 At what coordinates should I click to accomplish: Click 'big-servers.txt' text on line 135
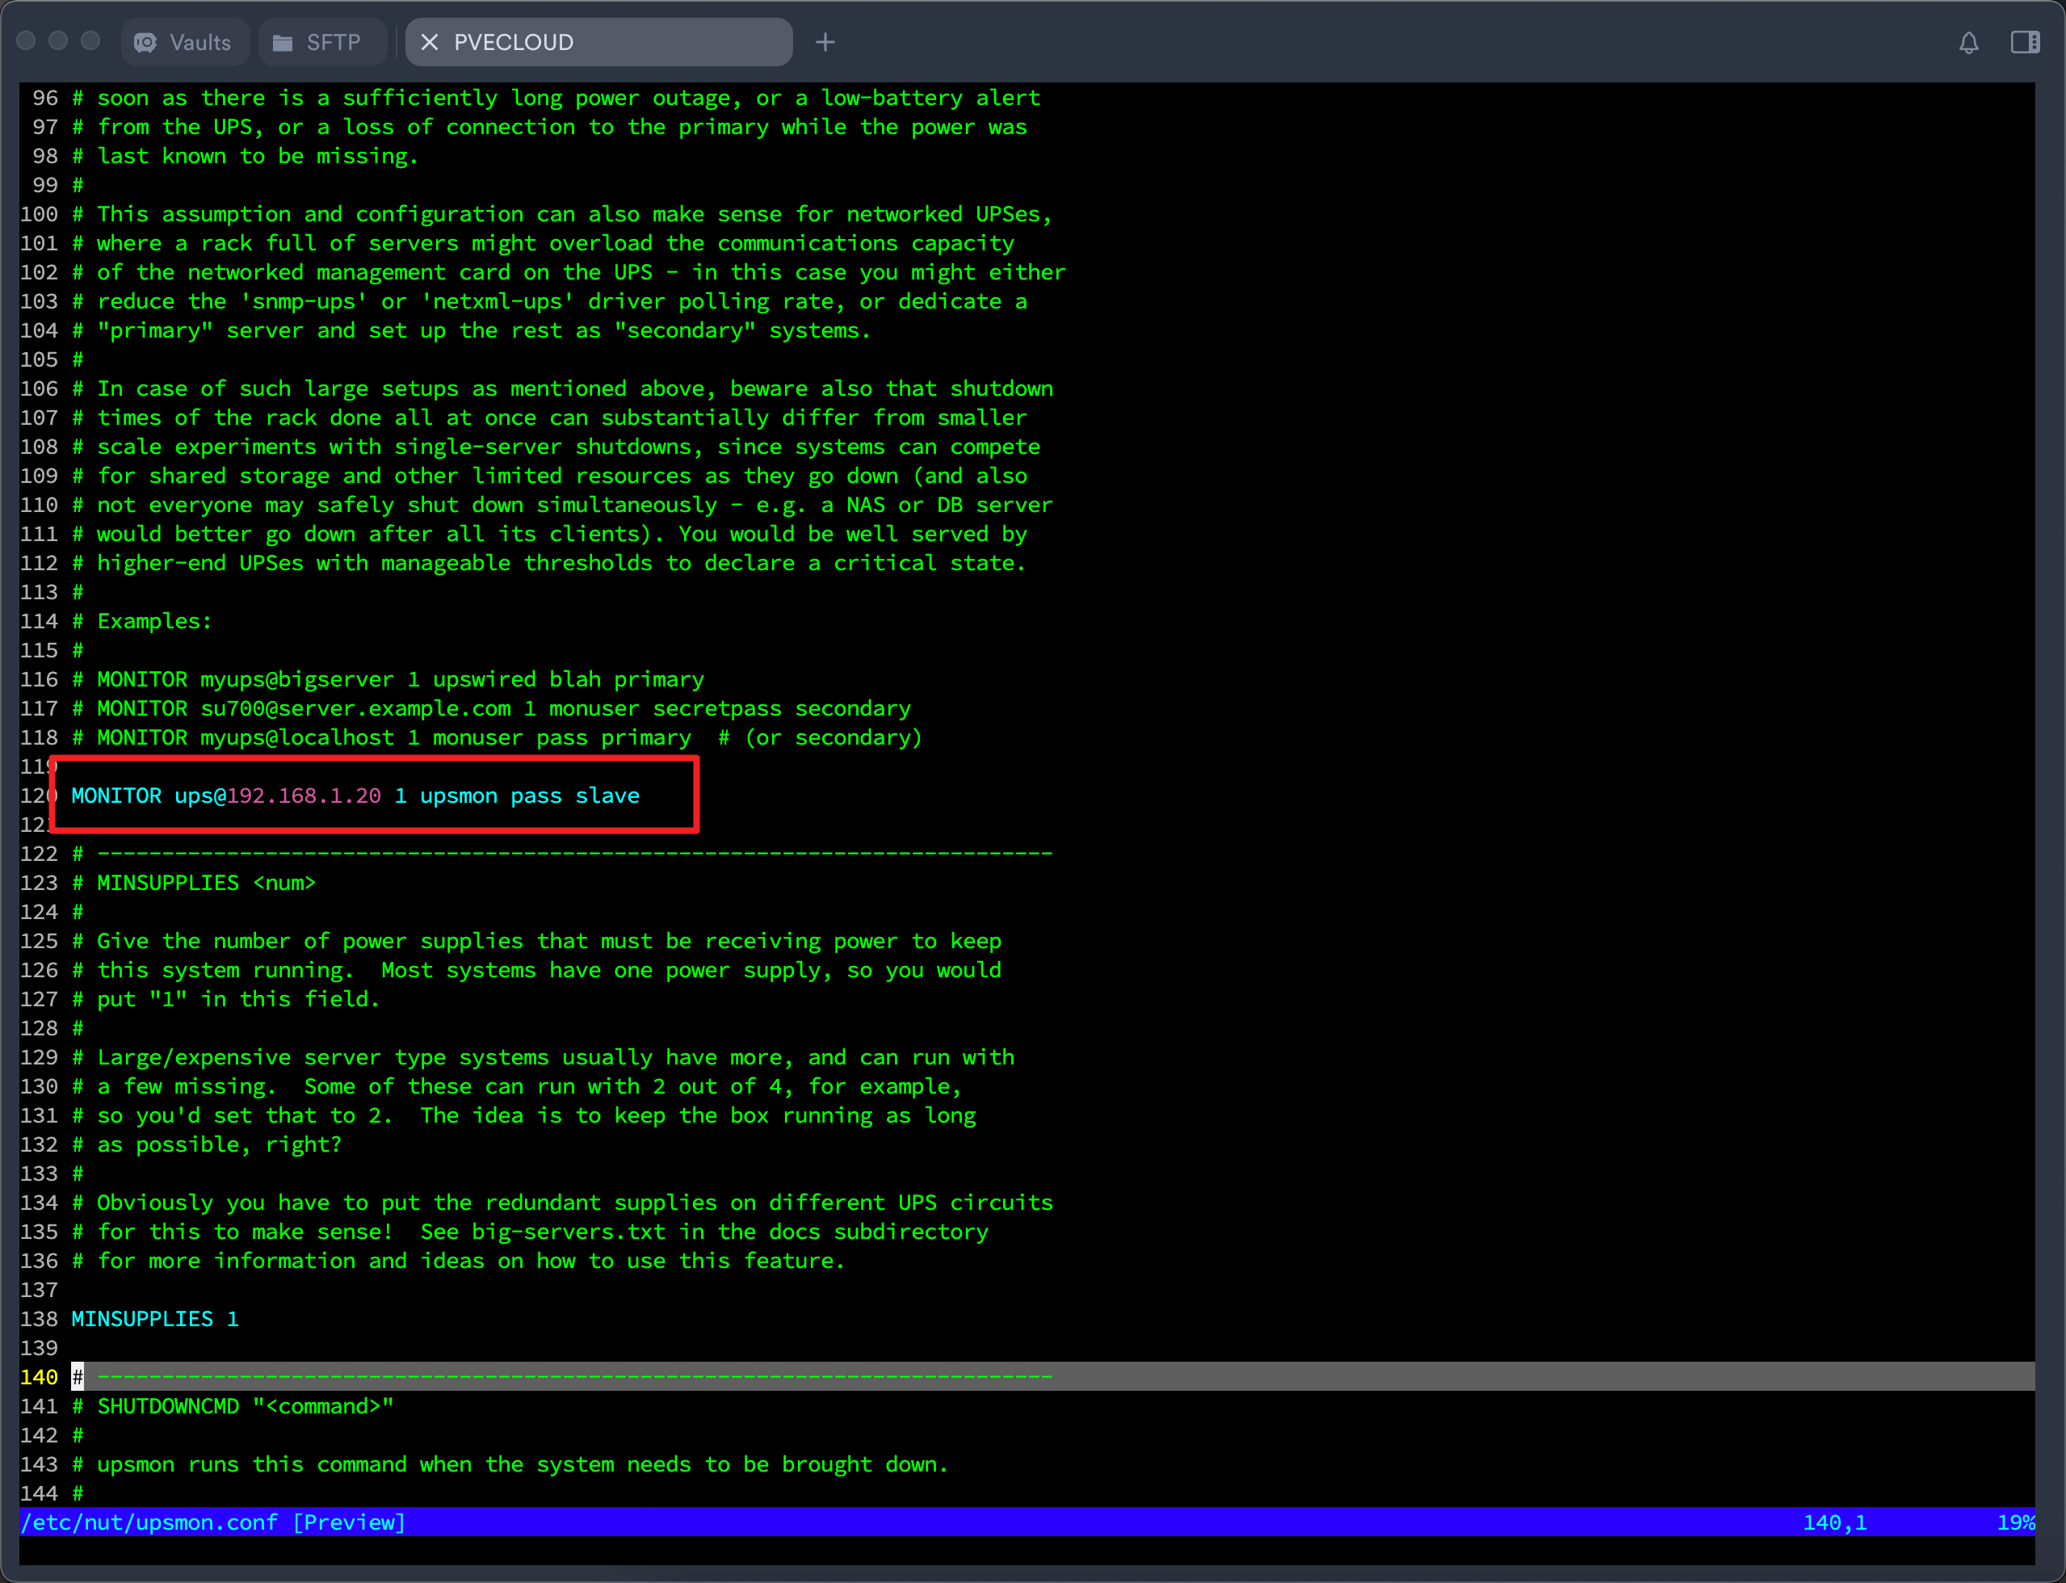click(x=569, y=1232)
